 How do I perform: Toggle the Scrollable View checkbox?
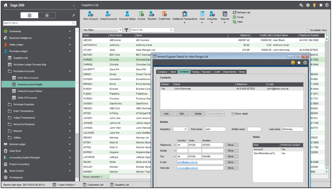(308, 30)
